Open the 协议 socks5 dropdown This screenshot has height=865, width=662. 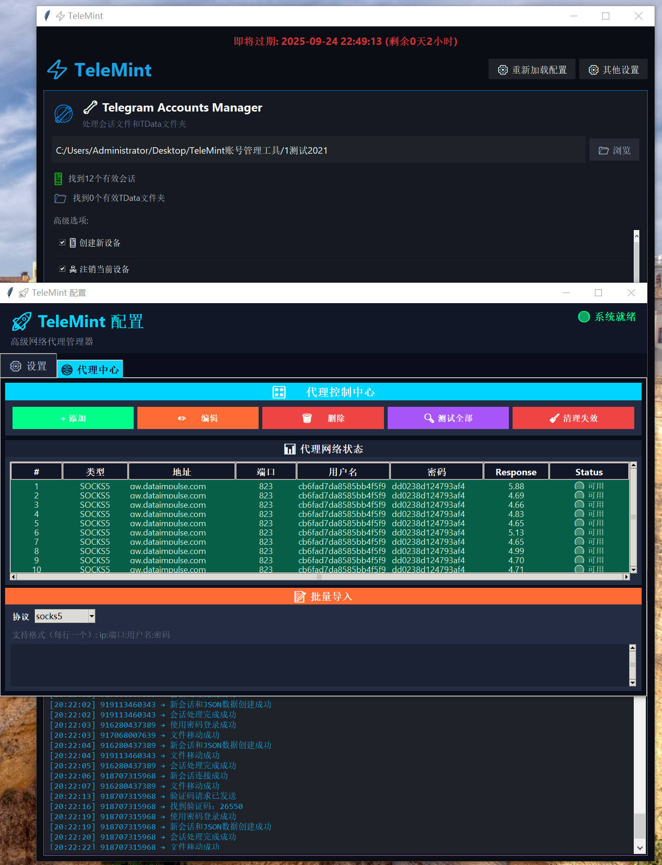(92, 616)
